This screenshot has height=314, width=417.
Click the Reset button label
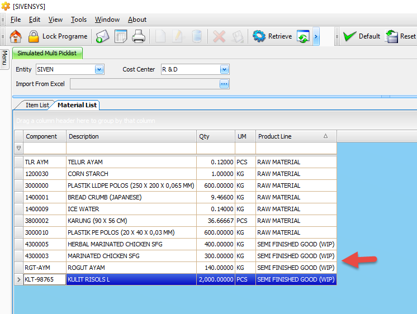[x=407, y=36]
